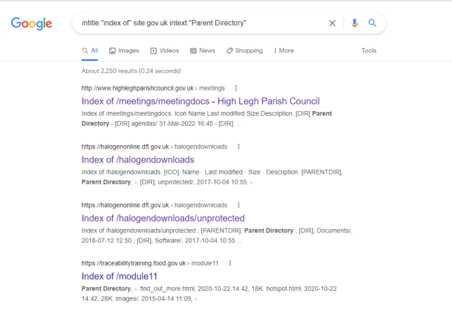Go to the Shopping tab
The image size is (452, 313).
click(244, 51)
